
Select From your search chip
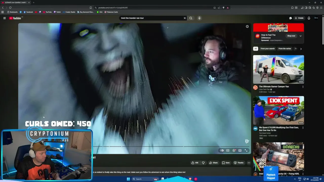pyautogui.click(x=268, y=49)
